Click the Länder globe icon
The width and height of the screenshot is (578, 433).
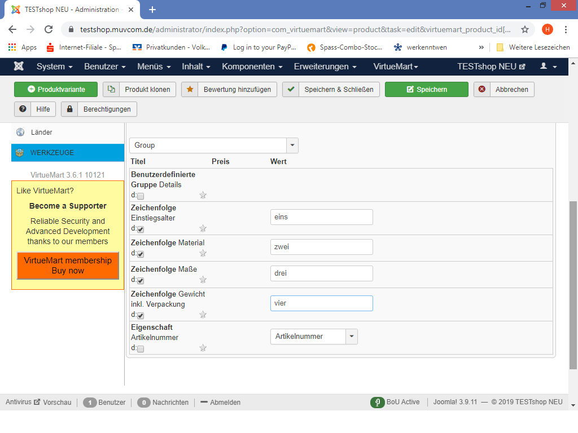20,132
